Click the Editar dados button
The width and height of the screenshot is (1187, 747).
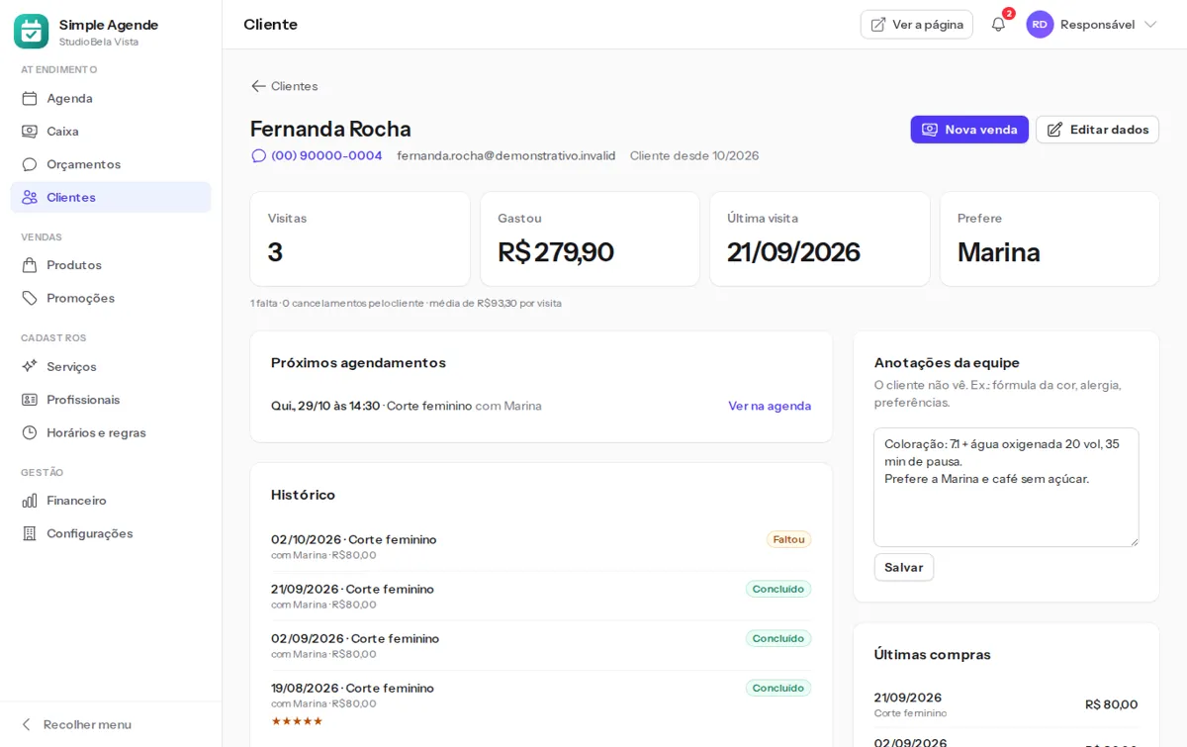(1097, 130)
